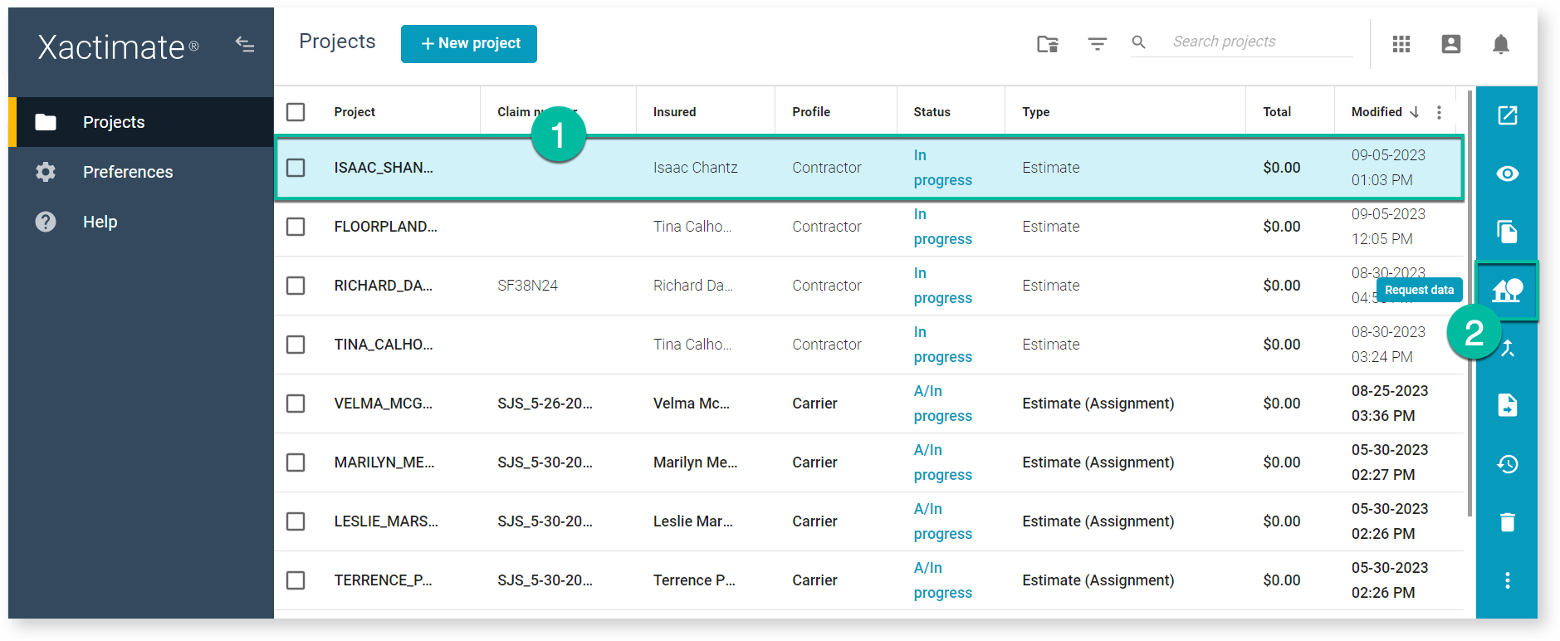
Task: Expand column options three-dot menu in header
Action: [1439, 112]
